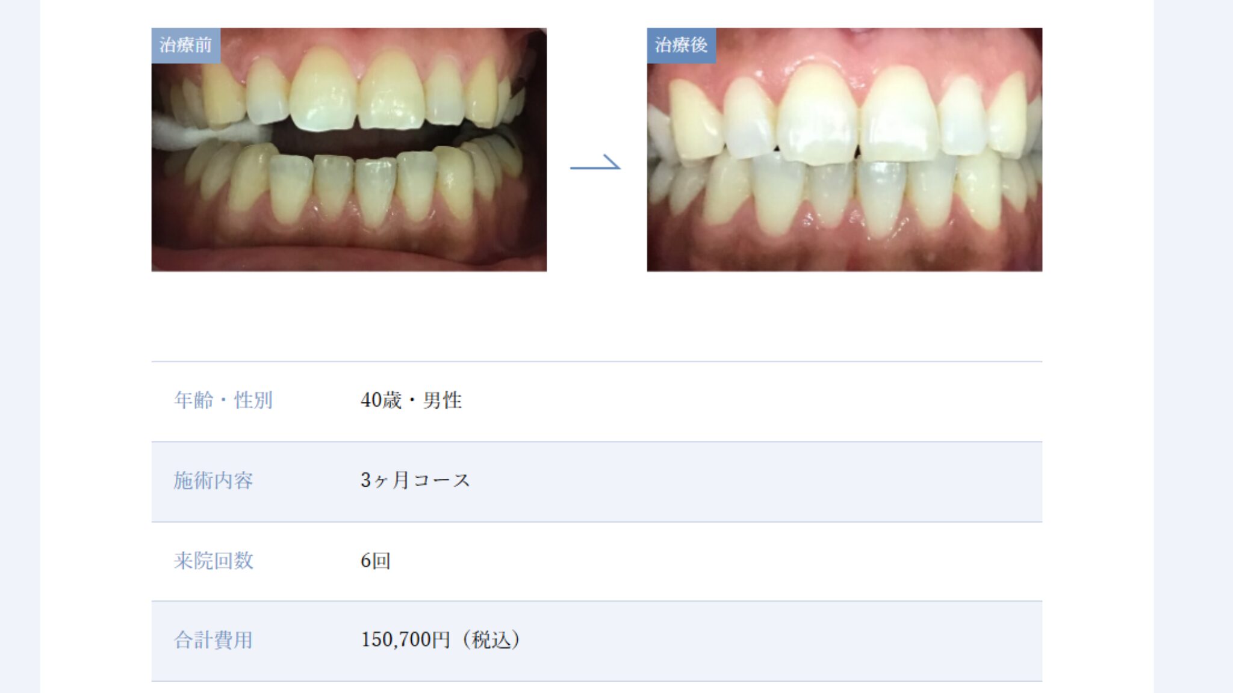The width and height of the screenshot is (1233, 693).
Task: Select the 150,700円(税込) cost value
Action: 441,640
